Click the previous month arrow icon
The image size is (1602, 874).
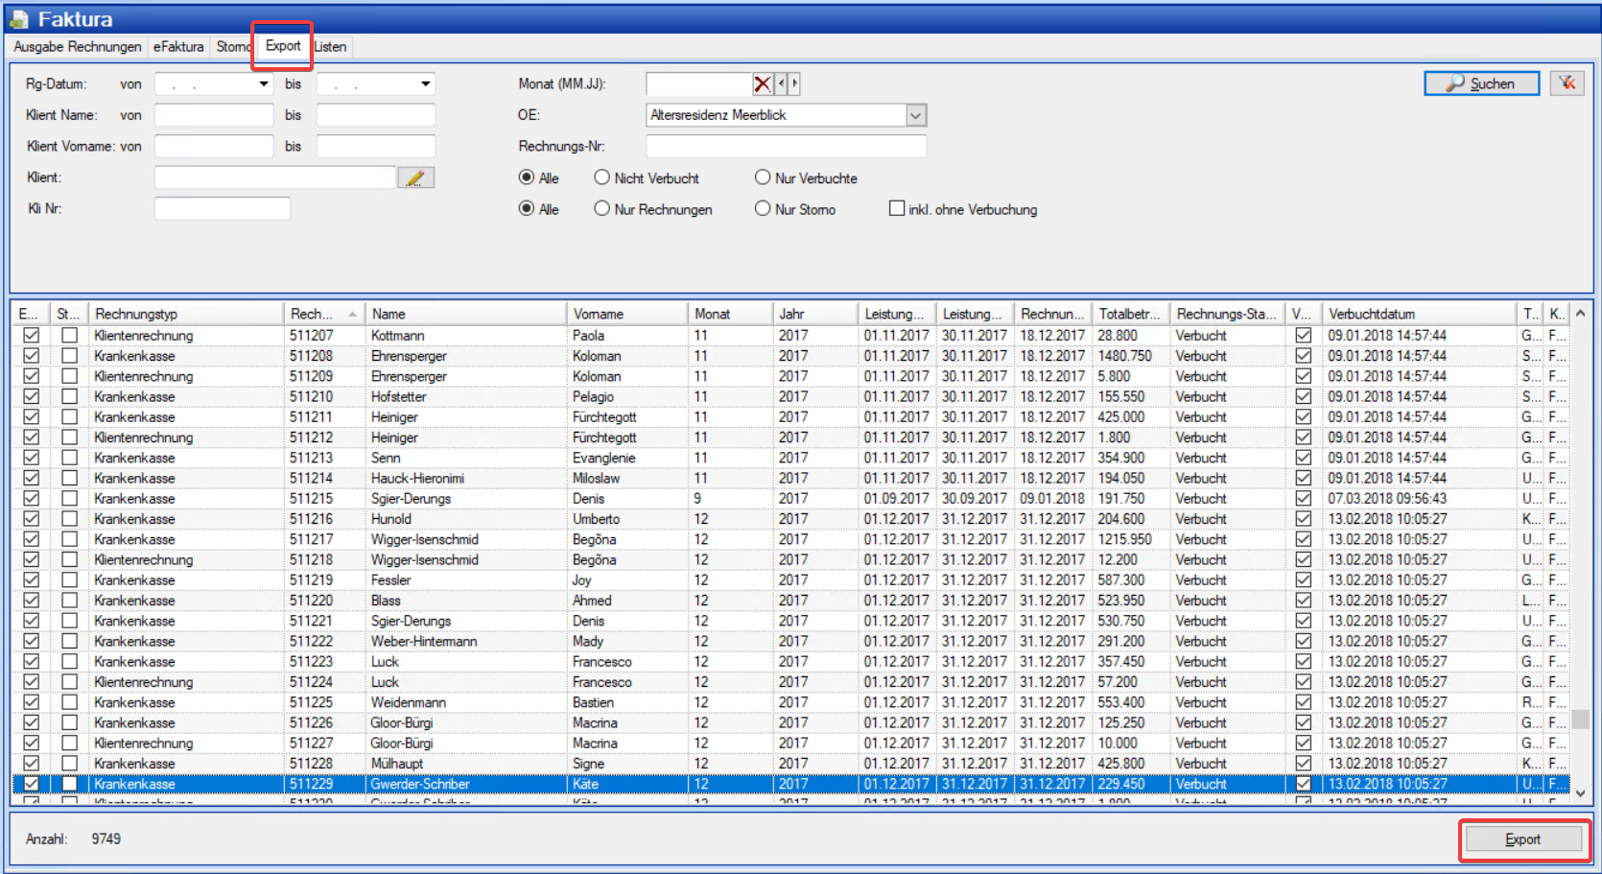coord(782,84)
